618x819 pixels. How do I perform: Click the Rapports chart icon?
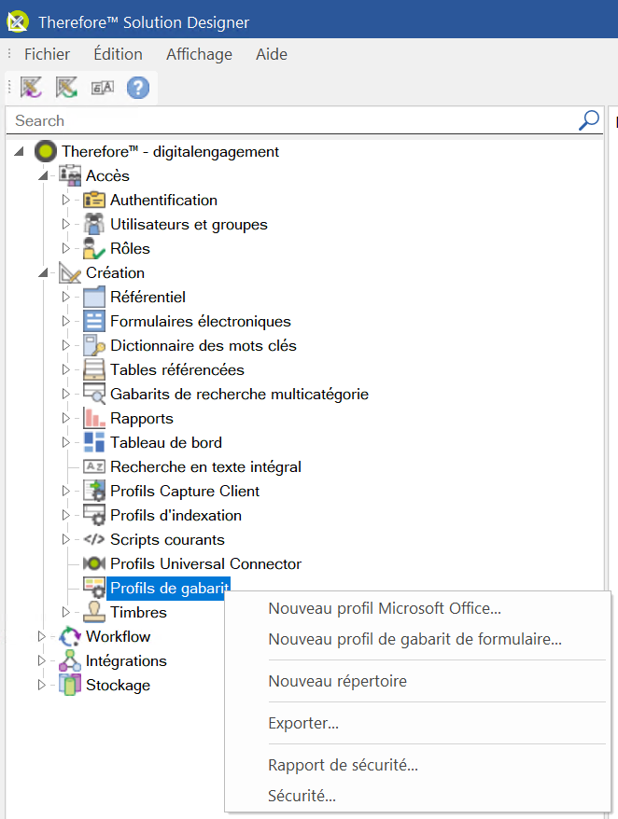(94, 419)
